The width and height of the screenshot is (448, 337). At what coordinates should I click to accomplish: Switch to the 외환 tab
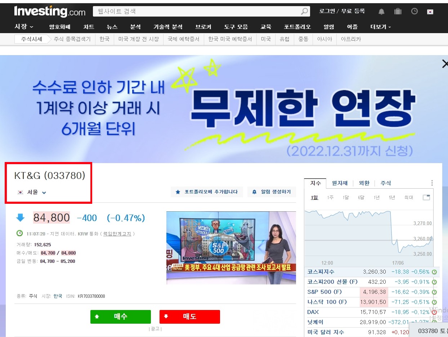[x=364, y=183]
